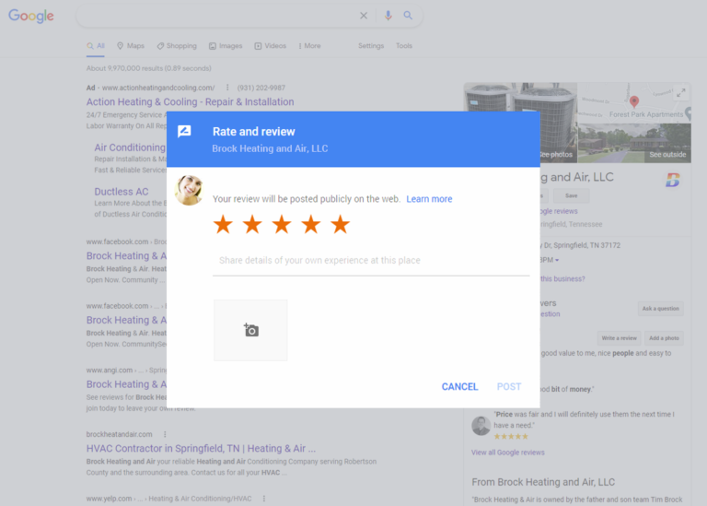This screenshot has height=506, width=707.
Task: Select the All search tab
Action: [96, 46]
